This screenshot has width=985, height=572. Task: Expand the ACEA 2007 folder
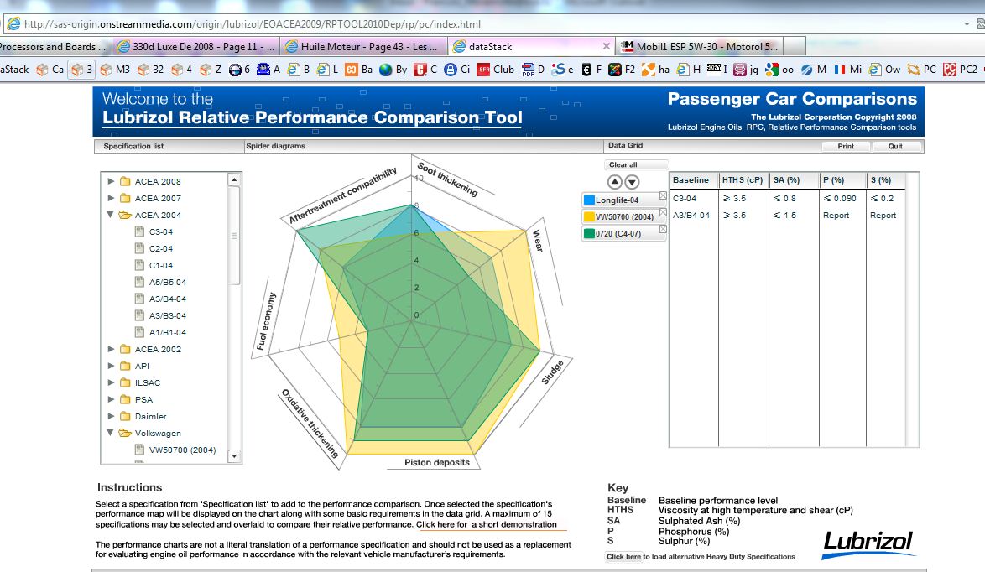click(112, 198)
